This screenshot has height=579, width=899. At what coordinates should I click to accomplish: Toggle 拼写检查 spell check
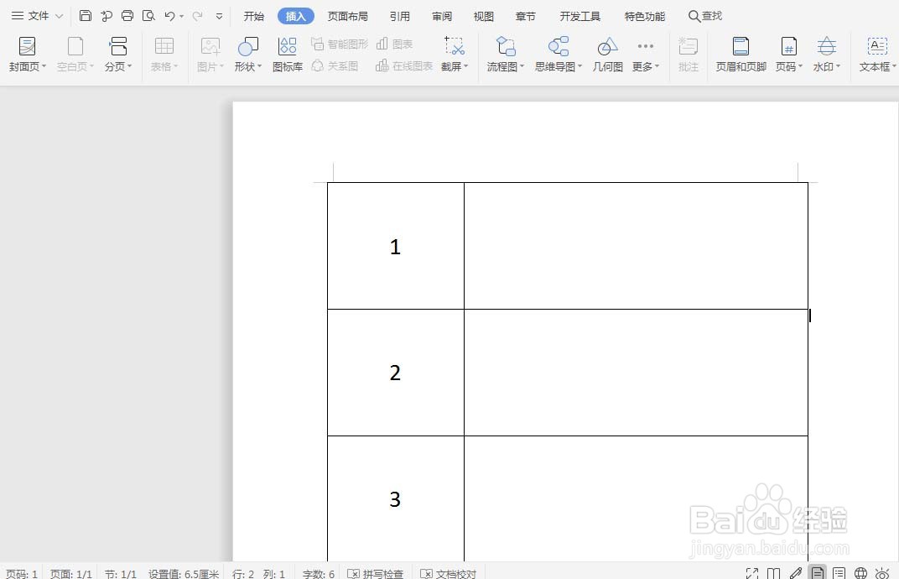pyautogui.click(x=376, y=573)
